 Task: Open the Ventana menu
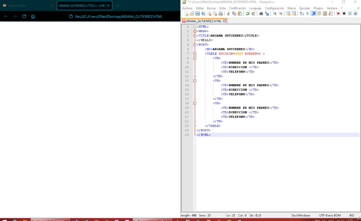tap(332, 8)
